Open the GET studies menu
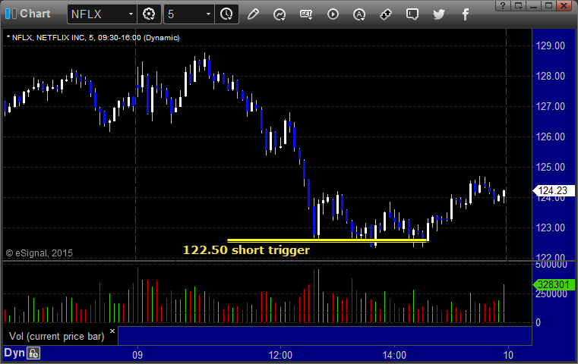 pyautogui.click(x=306, y=14)
